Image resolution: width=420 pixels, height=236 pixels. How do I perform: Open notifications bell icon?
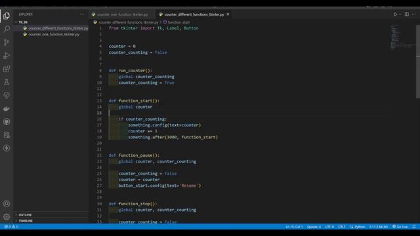click(x=414, y=227)
